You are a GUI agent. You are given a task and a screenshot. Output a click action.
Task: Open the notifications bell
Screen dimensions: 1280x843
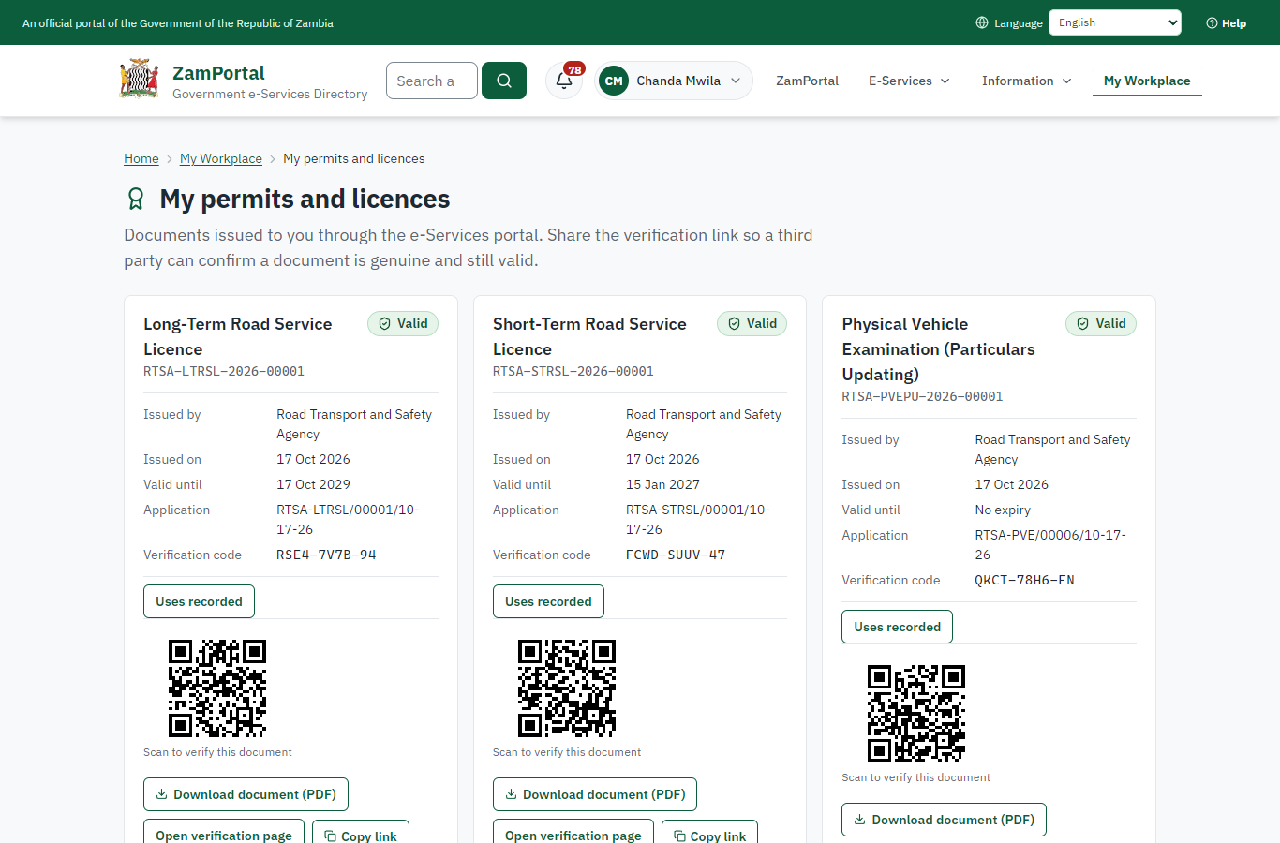coord(564,81)
